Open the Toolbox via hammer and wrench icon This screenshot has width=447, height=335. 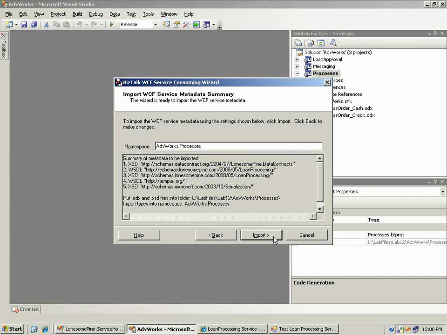tap(186, 25)
